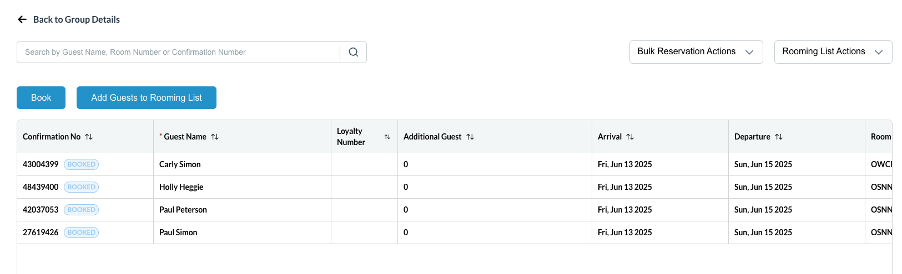
Task: Sort table by Departure date
Action: click(x=779, y=137)
